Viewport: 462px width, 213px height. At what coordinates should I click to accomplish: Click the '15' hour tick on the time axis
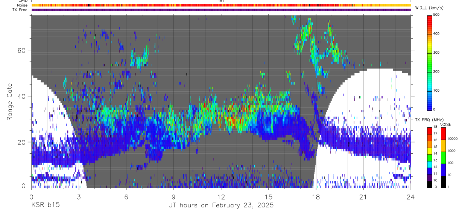coord(269,196)
